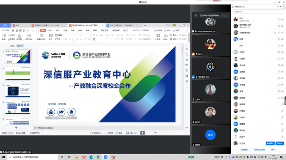This screenshot has width=286, height=160.
Task: Click the Save icon in quick toolbar
Action: tap(13, 30)
